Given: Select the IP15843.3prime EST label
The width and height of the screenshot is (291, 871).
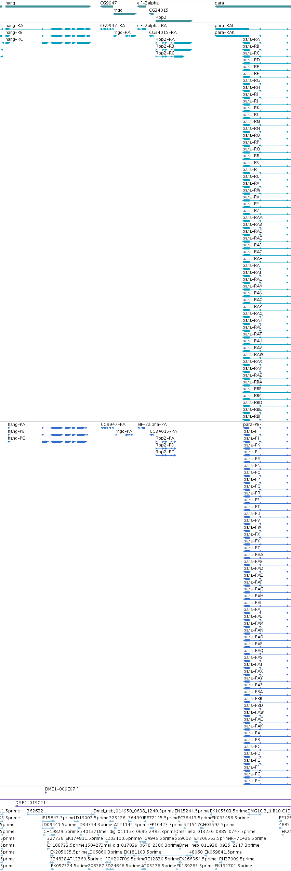Looking at the screenshot, I should [x=58, y=818].
